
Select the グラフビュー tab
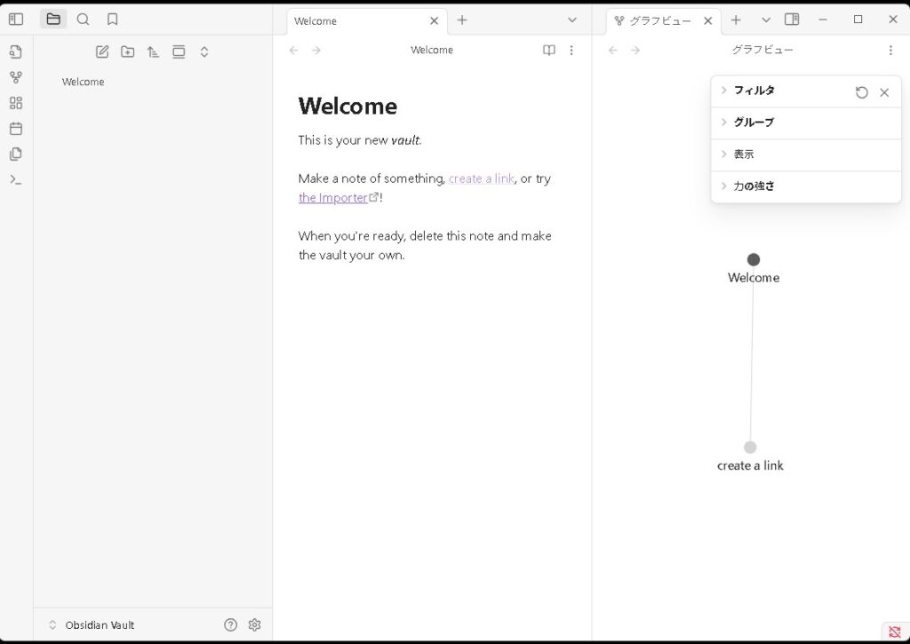pos(659,20)
